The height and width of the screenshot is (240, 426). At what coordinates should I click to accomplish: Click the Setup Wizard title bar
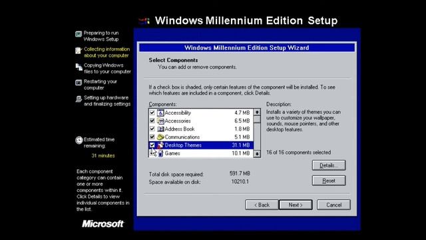click(x=247, y=47)
